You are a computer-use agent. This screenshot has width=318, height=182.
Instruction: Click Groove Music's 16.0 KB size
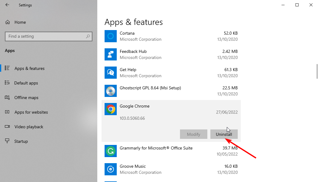pyautogui.click(x=231, y=167)
